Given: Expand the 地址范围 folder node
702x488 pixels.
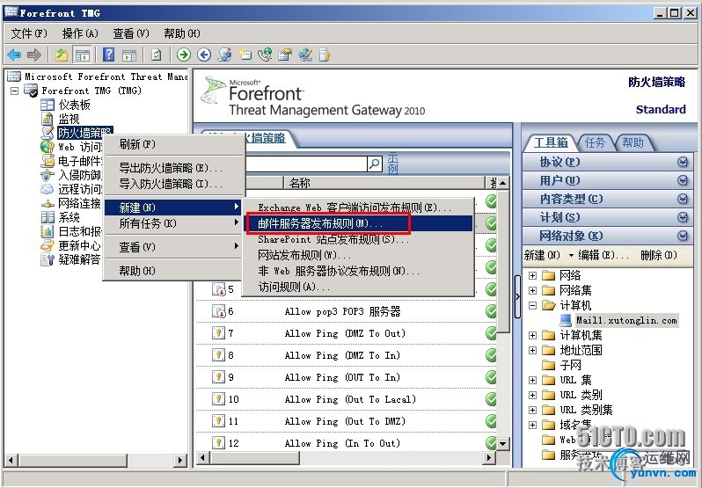Looking at the screenshot, I should 532,350.
